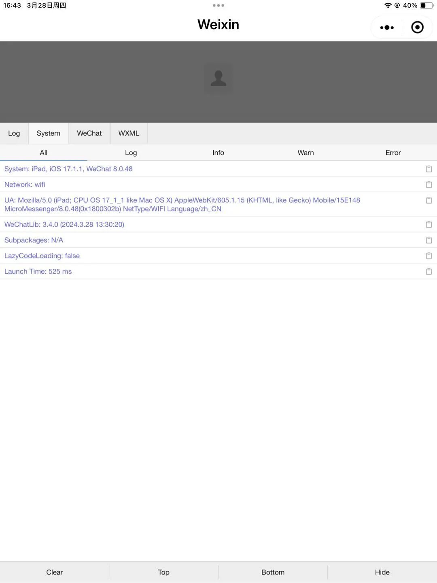Tap the 'WeChatLib: 3.4.0' log text

tap(64, 224)
